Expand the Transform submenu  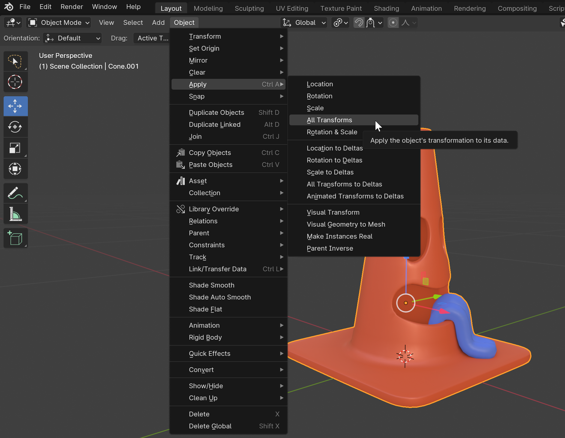coord(229,36)
